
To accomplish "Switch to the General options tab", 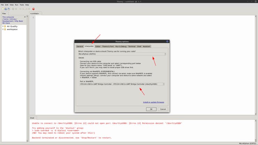I will point(80,46).
